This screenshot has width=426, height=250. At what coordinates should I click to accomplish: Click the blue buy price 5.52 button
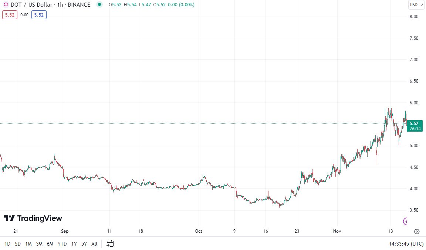tap(39, 15)
